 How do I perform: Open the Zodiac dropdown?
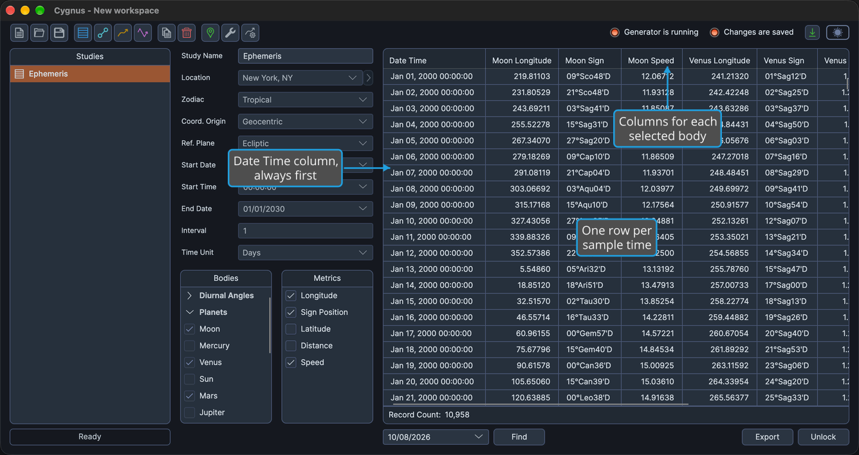pos(306,100)
